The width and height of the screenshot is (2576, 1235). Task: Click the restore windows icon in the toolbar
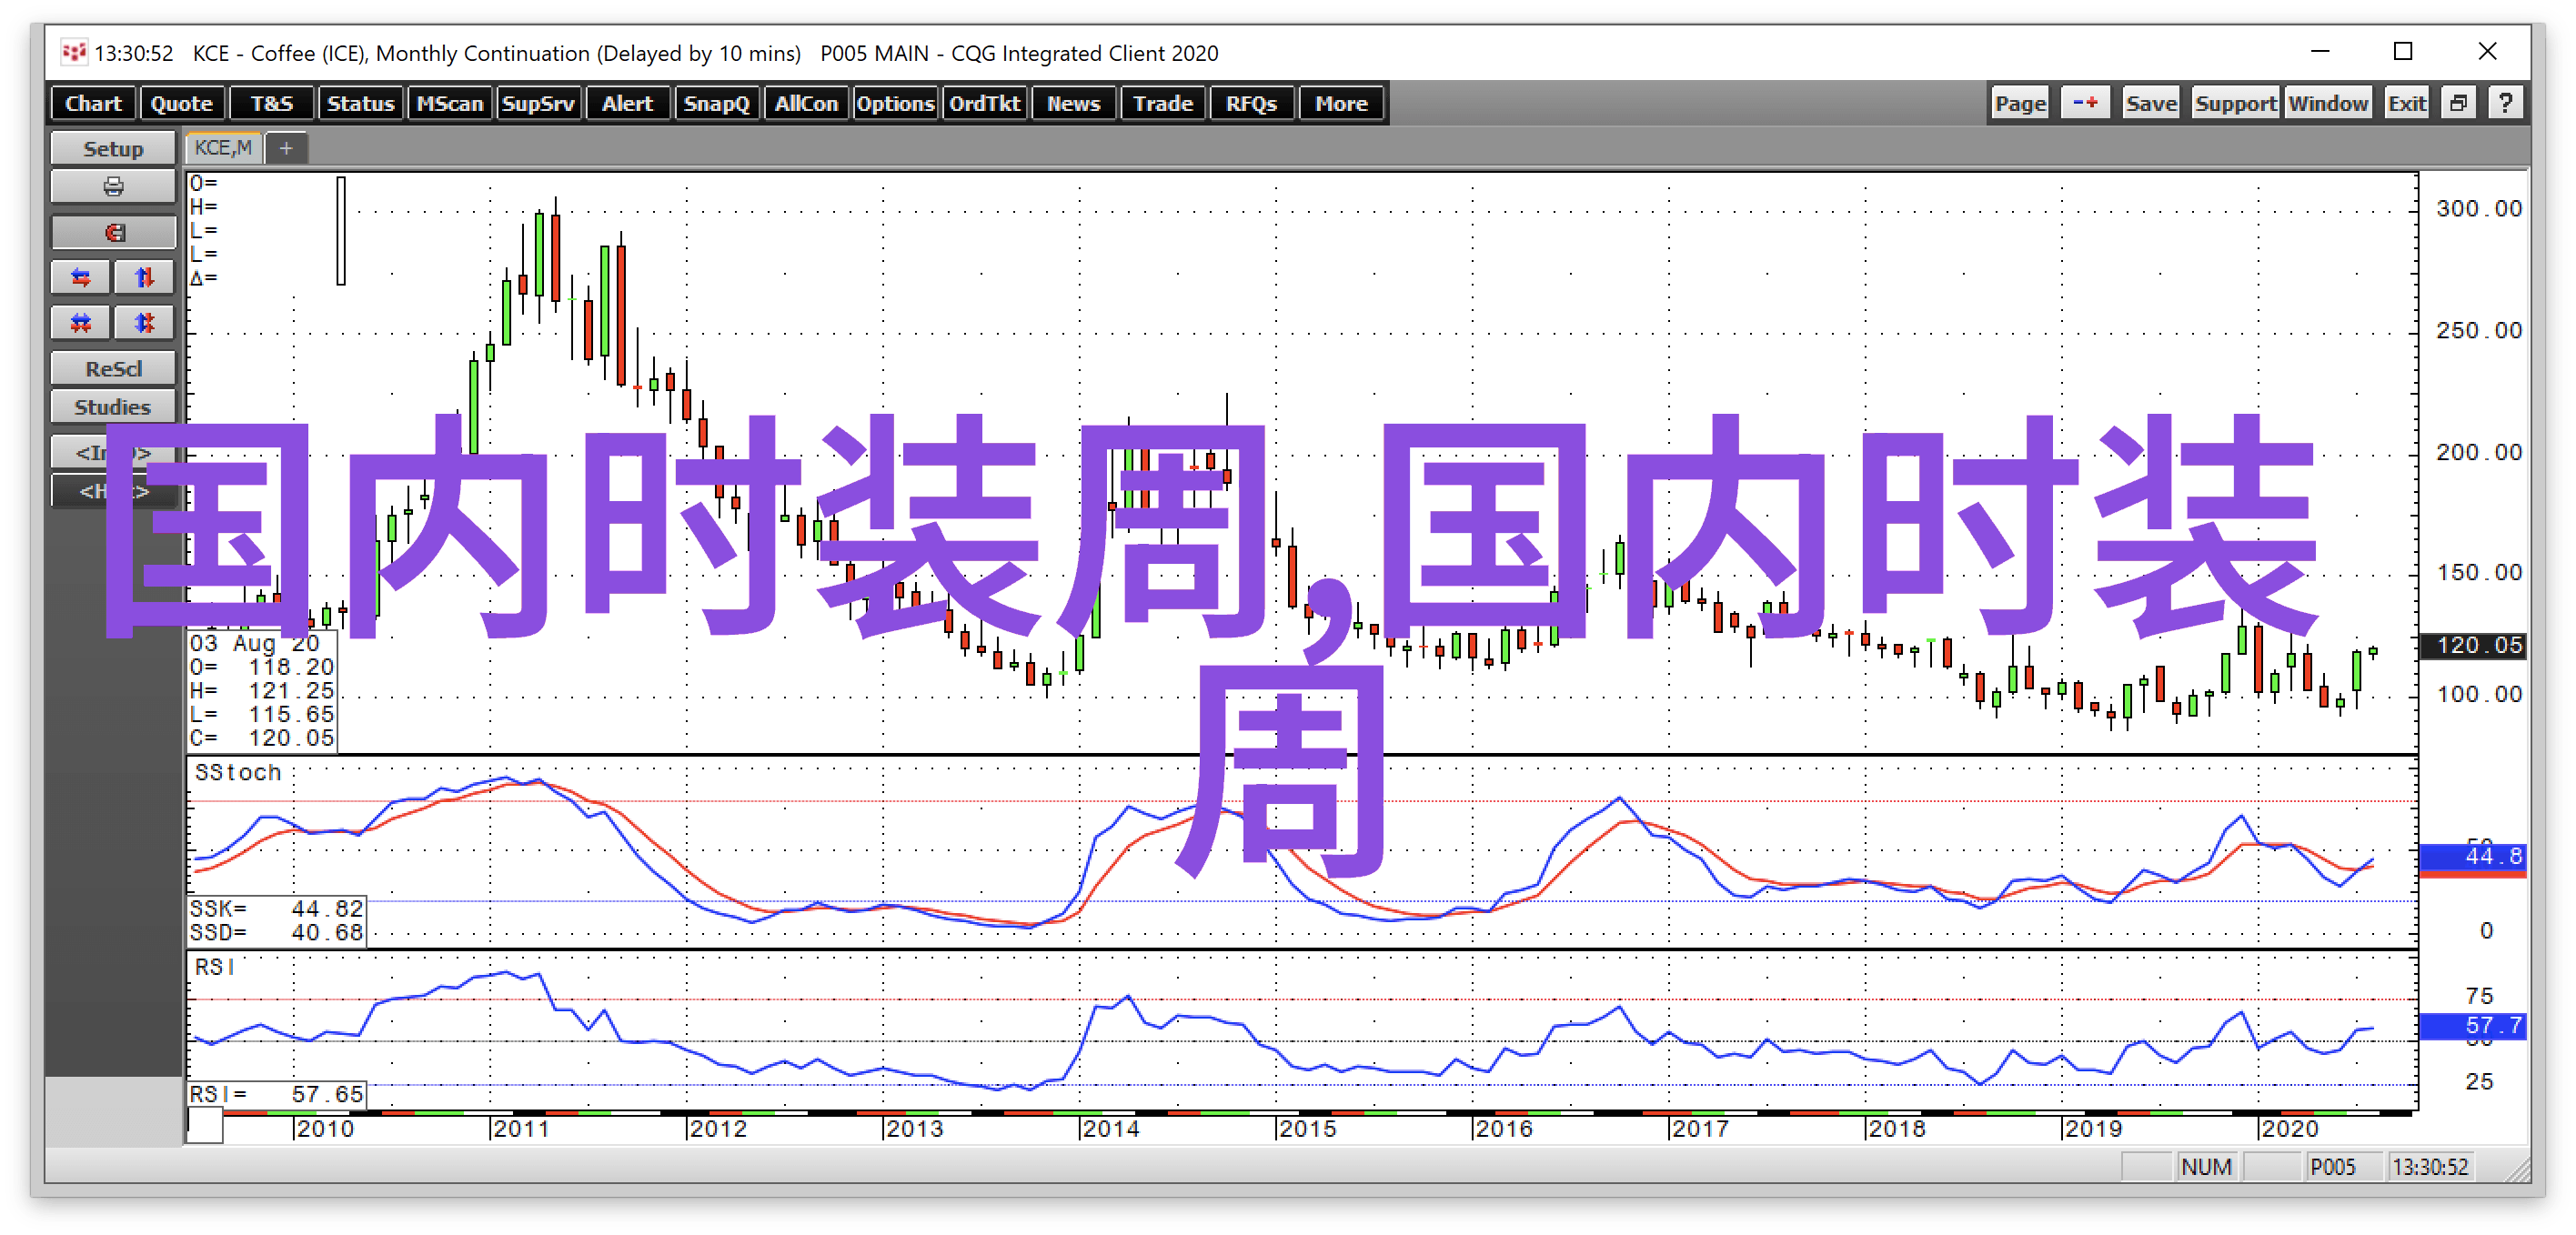[2458, 103]
